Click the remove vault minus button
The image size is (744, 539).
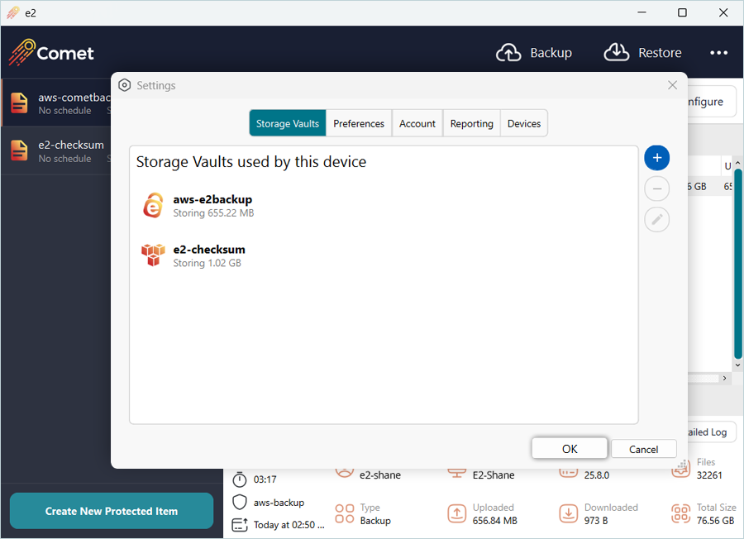(656, 188)
